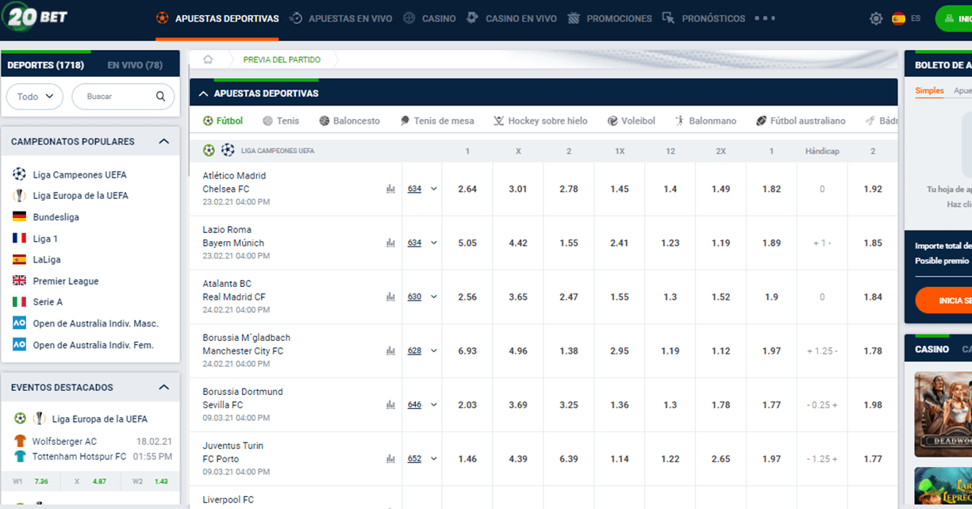The image size is (972, 509).
Task: Click the home icon in the breadcrumb
Action: coord(206,59)
